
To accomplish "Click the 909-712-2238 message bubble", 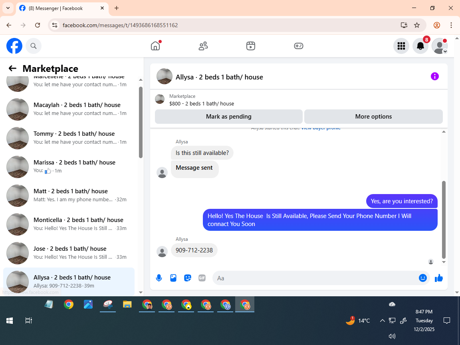I will [194, 250].
